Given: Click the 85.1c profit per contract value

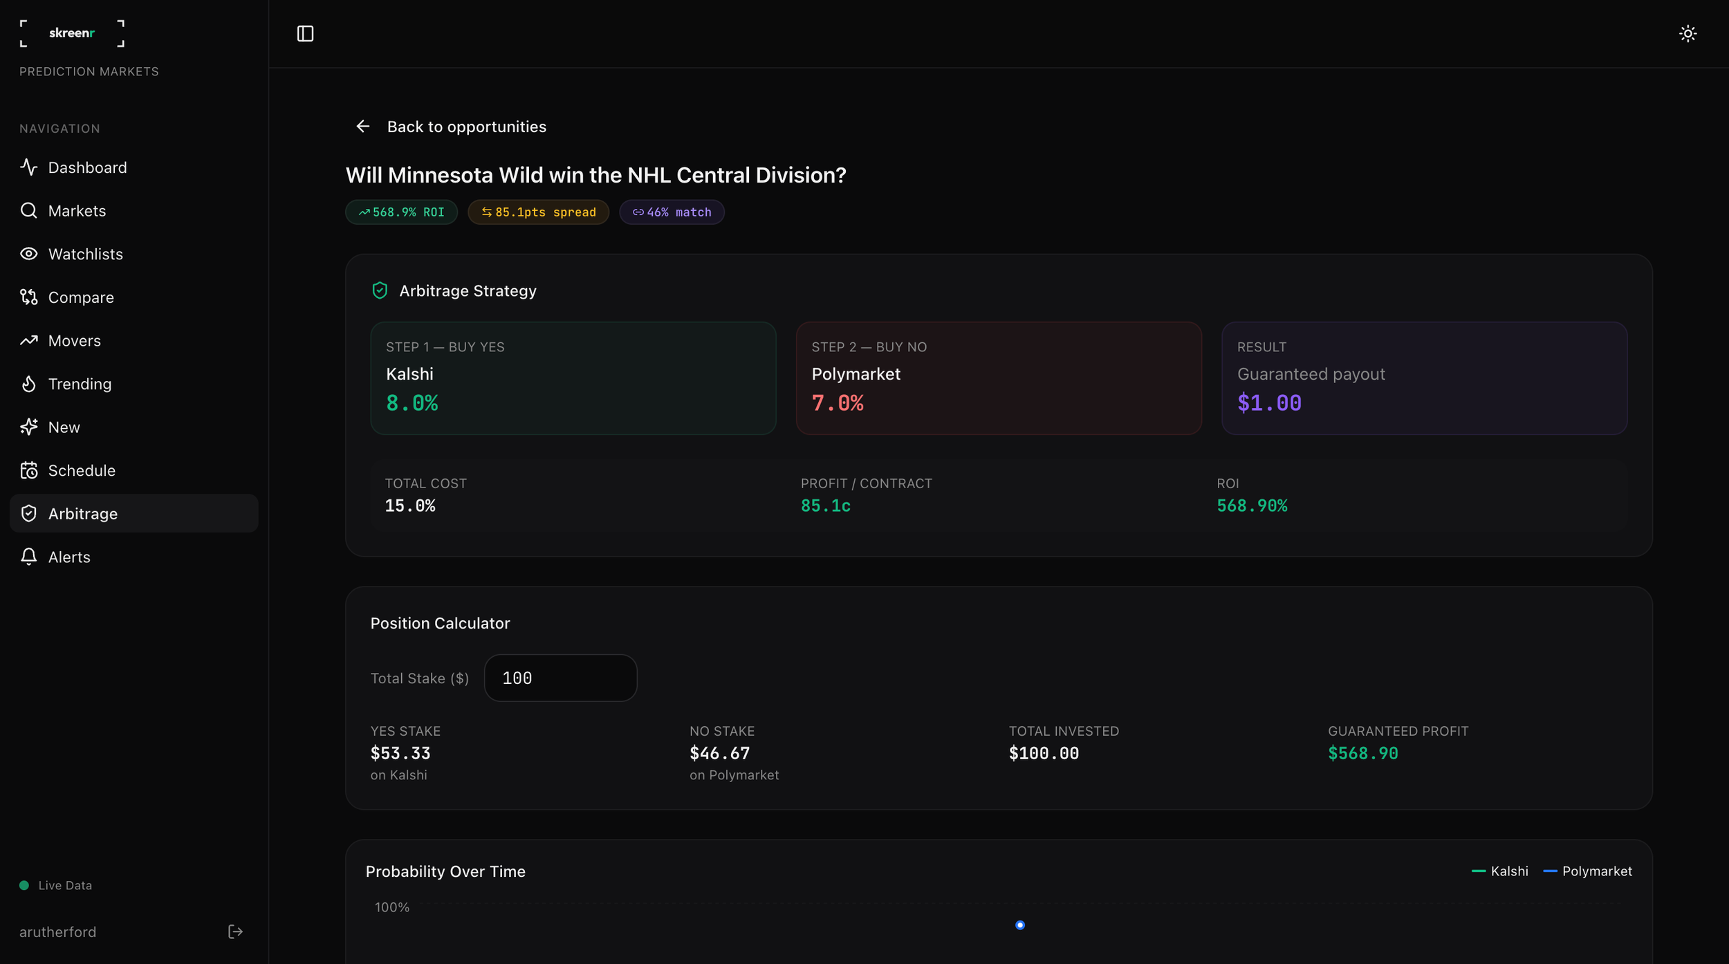Looking at the screenshot, I should click(x=825, y=506).
